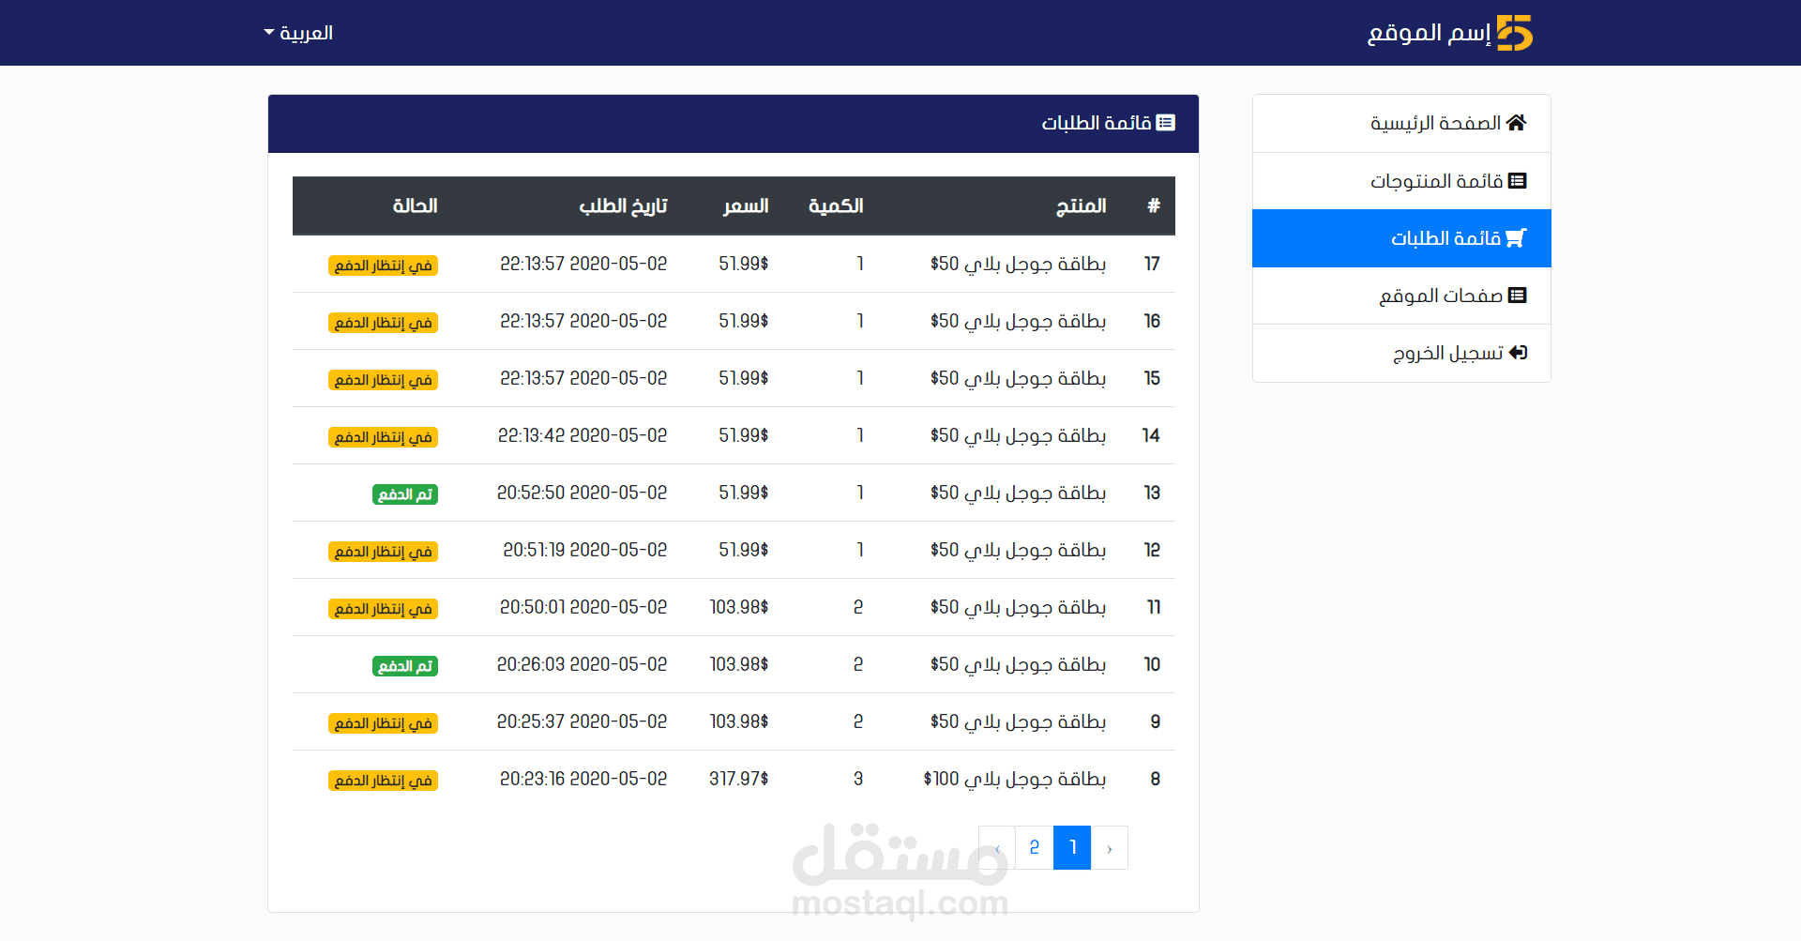Click the date 20:25:37 2020-05-02

[583, 721]
